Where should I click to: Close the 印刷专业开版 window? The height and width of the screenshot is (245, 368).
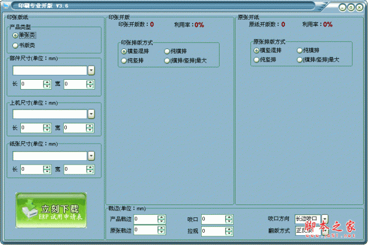pos(359,7)
